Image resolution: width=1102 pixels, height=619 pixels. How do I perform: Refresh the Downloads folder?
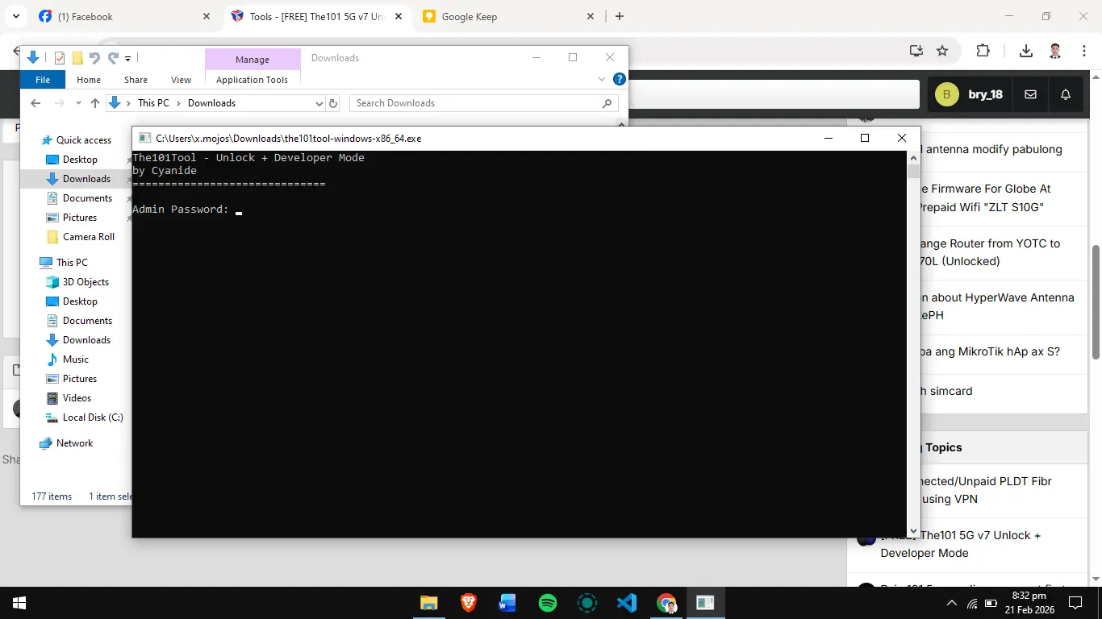[333, 103]
